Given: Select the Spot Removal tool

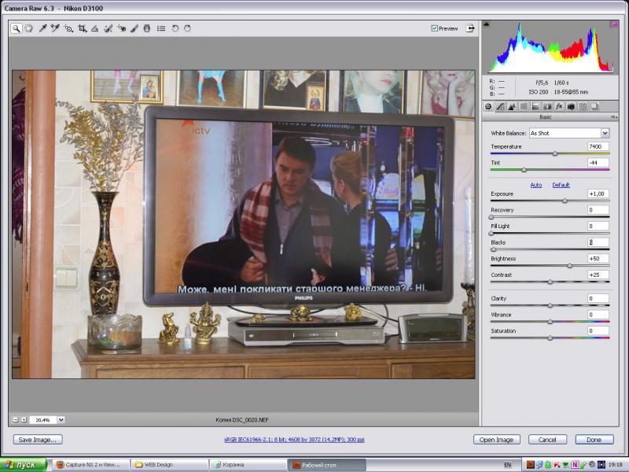Looking at the screenshot, I should (108, 28).
